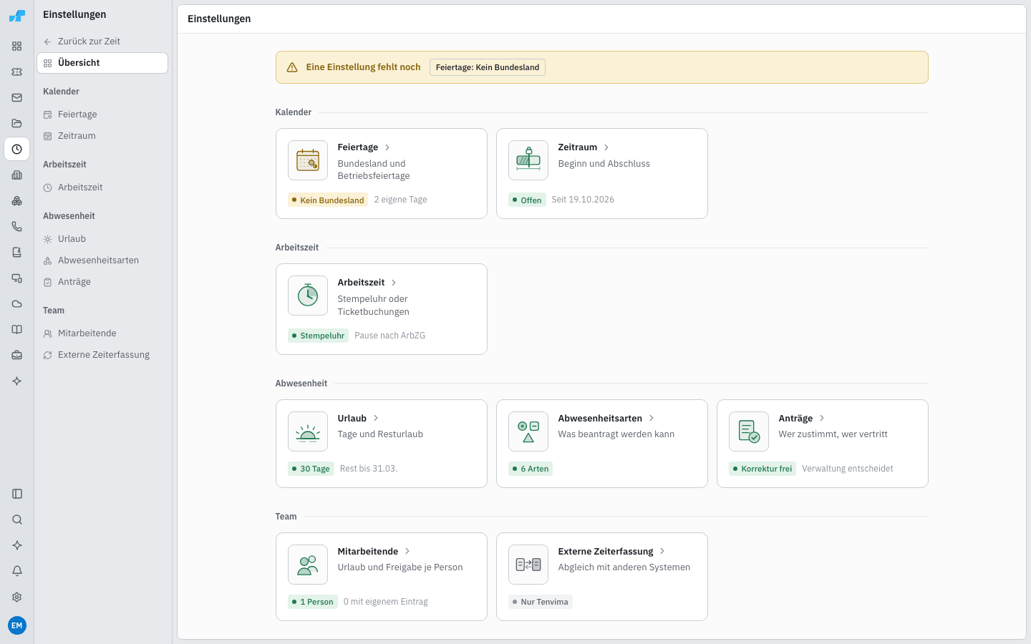Click the 'Feiertage: Kein Bundesland' warning chip
Image resolution: width=1031 pixels, height=644 pixels.
pos(488,67)
